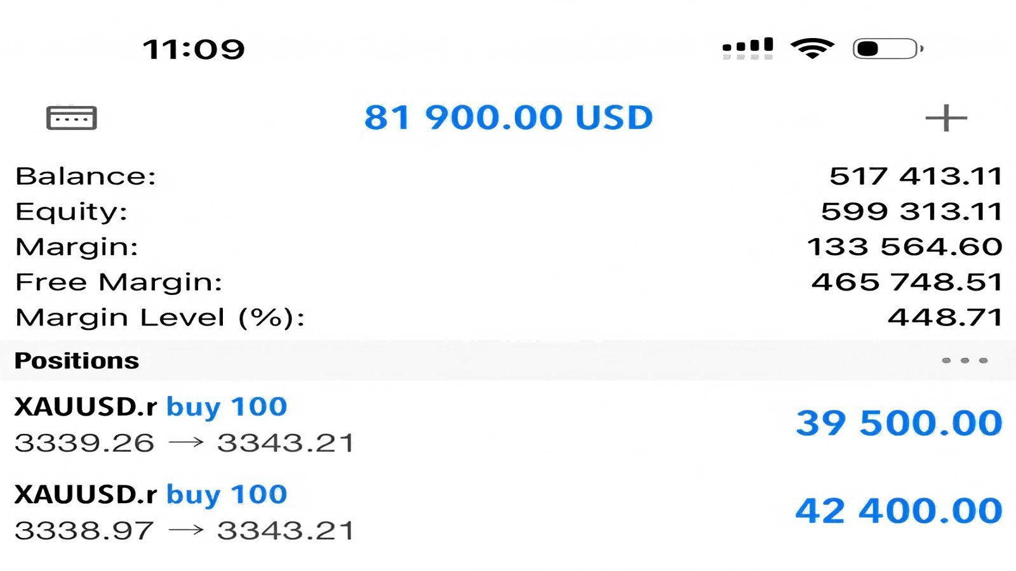
Task: Select the 39 500.00 profit figure
Action: click(899, 423)
